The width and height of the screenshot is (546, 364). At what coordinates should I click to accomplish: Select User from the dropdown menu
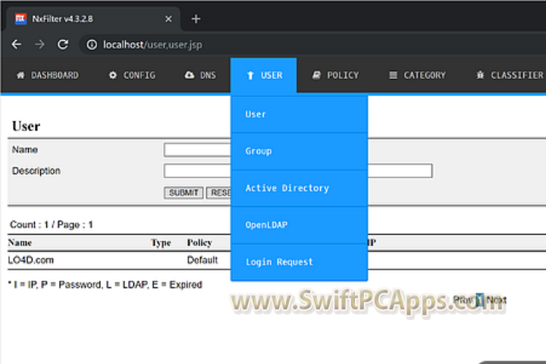tap(299, 115)
